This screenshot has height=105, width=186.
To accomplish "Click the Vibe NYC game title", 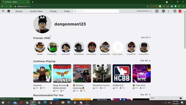I will point(139,85).
